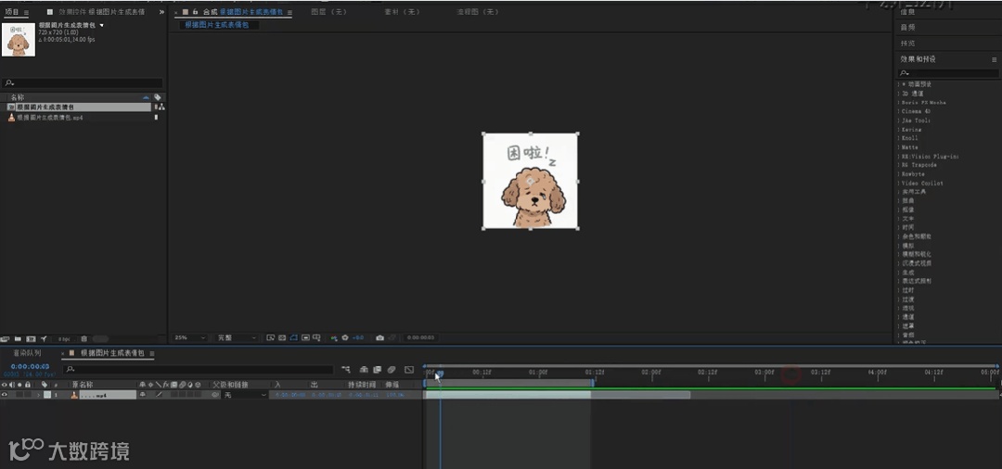Screen dimensions: 1002x469
Task: Open timeline panel menu next to tab name
Action: tap(151, 353)
